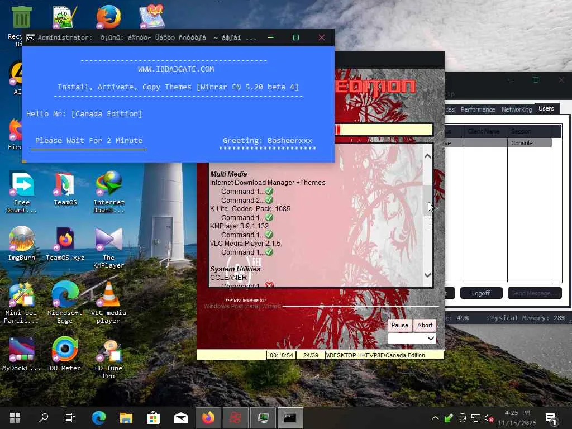Open the network tray icon

pyautogui.click(x=475, y=418)
